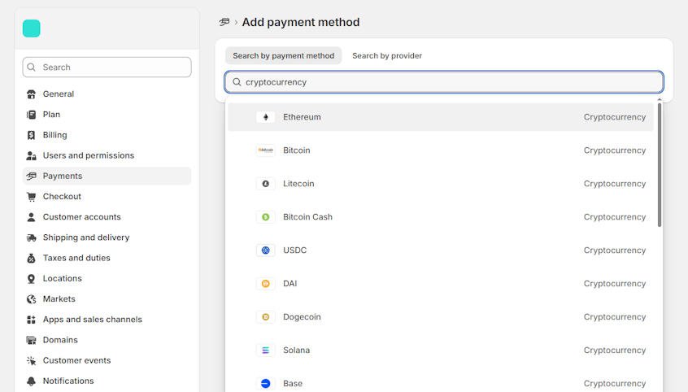Click the Ethereum logo icon

265,117
